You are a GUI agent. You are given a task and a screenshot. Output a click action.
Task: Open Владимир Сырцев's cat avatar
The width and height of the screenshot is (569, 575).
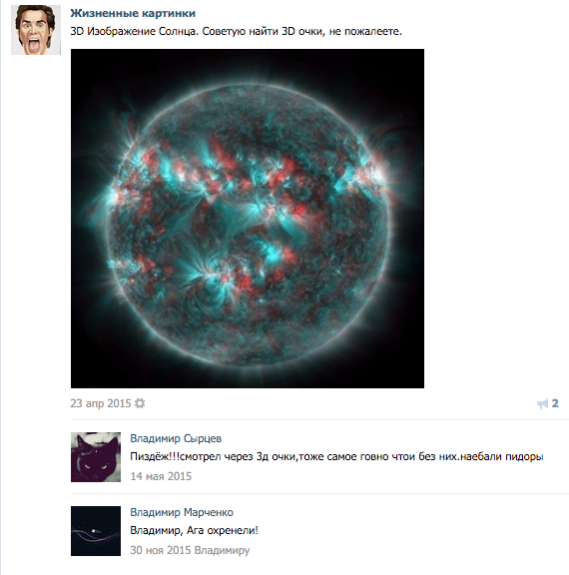(96, 457)
